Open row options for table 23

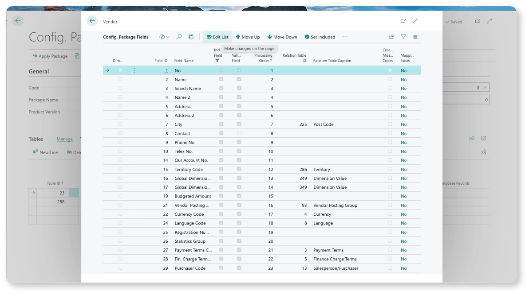tap(74, 193)
